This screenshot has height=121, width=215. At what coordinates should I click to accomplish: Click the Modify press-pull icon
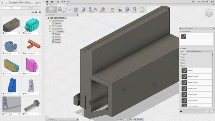click(x=84, y=9)
